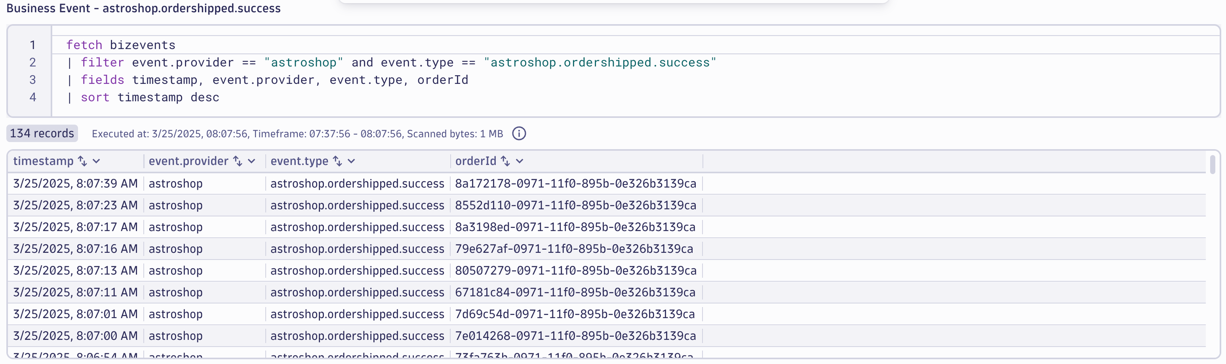Click the astroshop provider cell in the 8:07:39 row

click(x=175, y=184)
